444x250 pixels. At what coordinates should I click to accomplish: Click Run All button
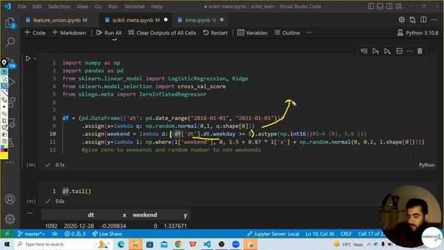pos(109,33)
